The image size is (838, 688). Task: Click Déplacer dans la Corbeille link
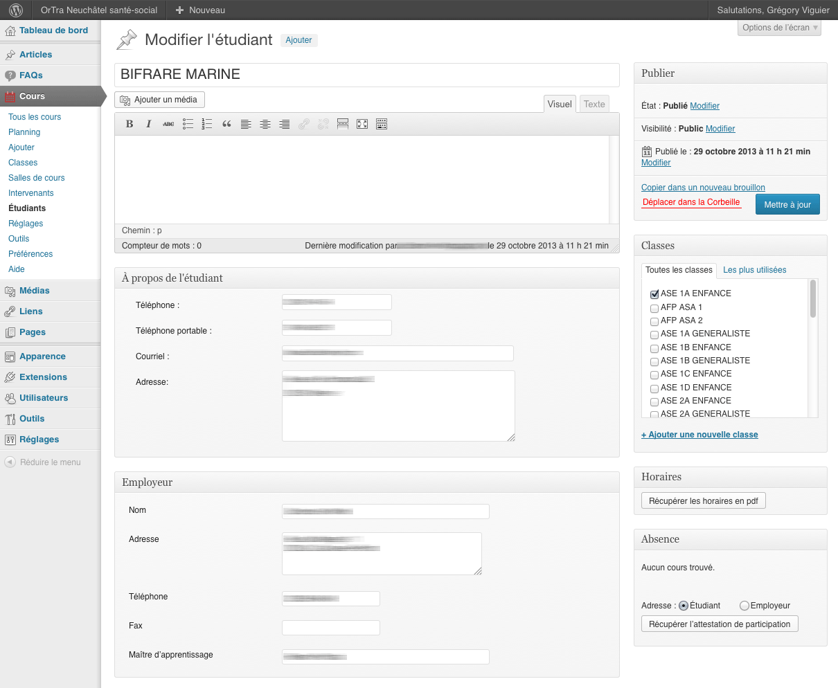691,202
